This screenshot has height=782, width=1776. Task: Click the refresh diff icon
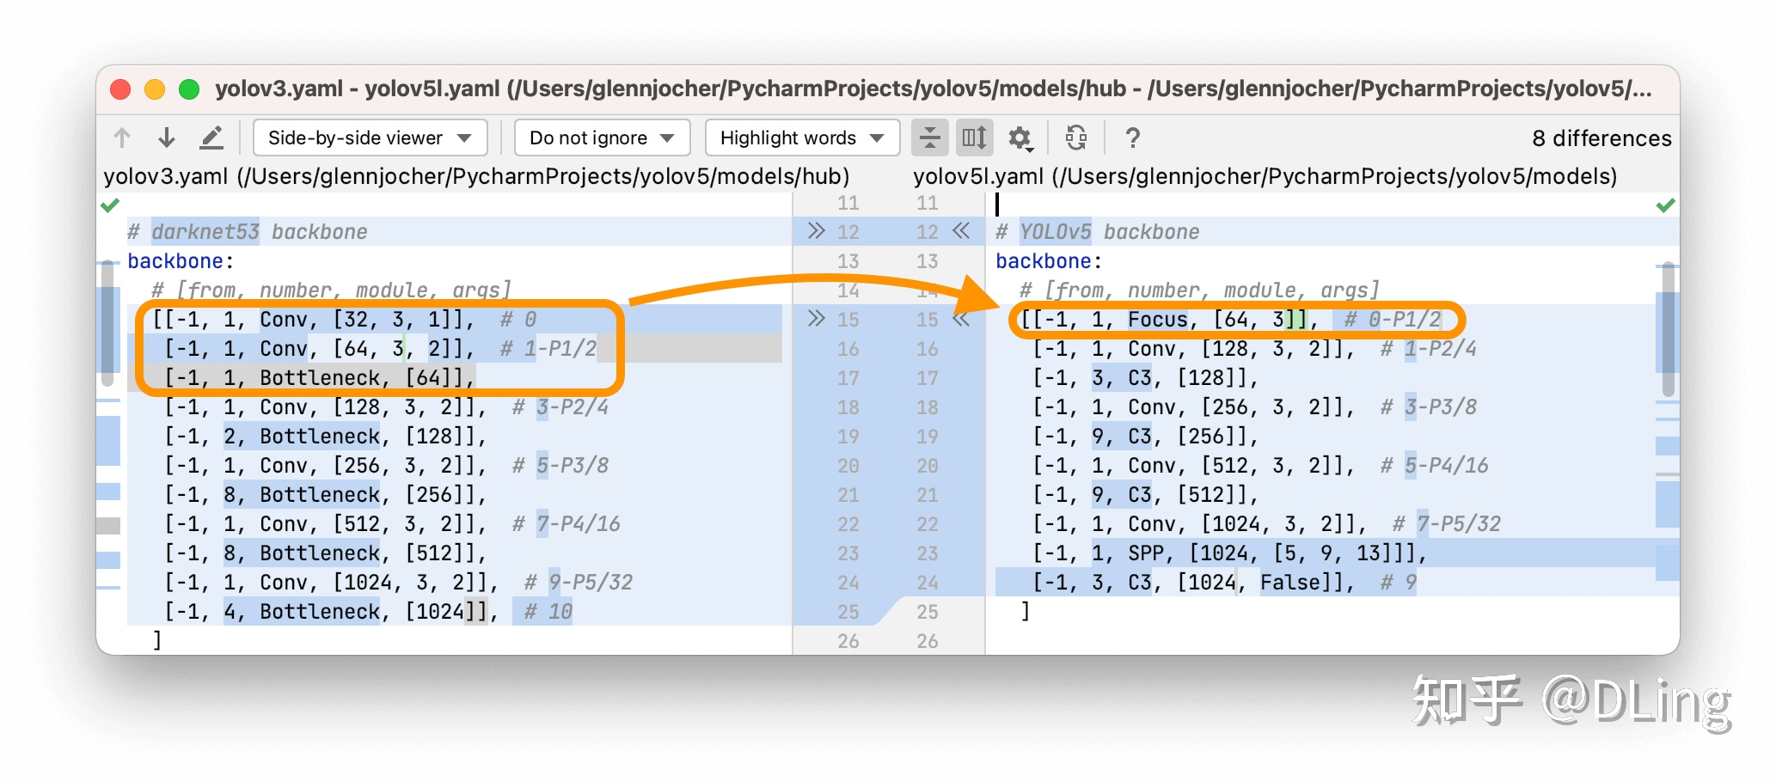(1076, 137)
